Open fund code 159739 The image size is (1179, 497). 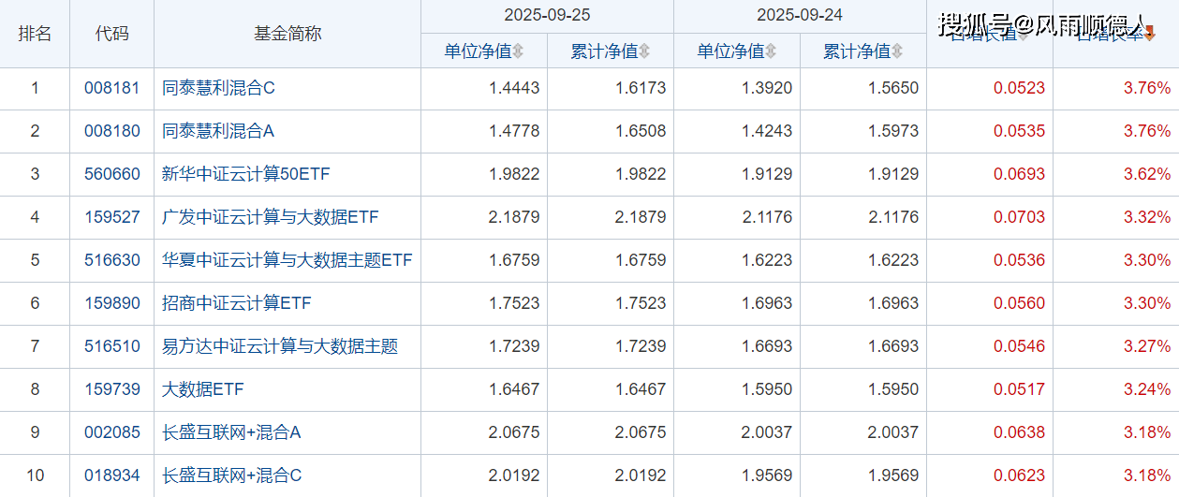click(111, 389)
